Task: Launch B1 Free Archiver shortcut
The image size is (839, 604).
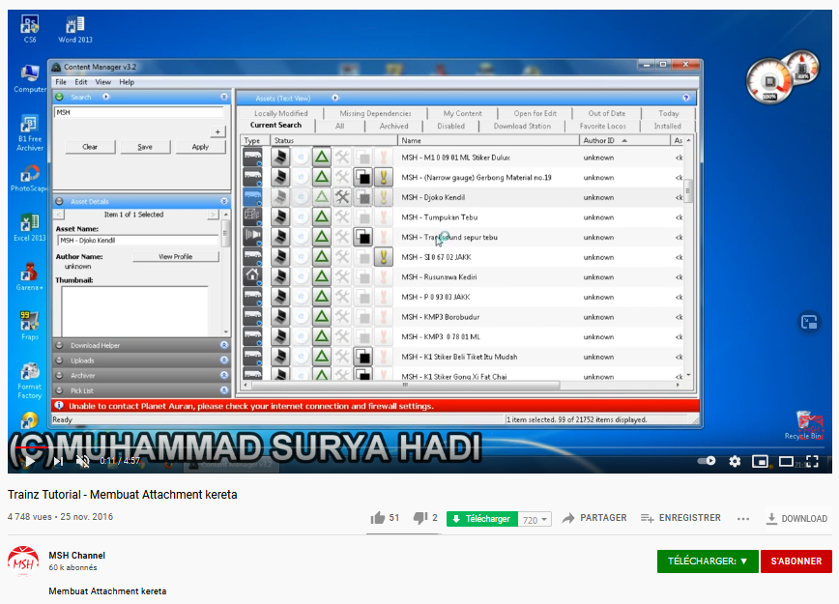Action: tap(29, 133)
